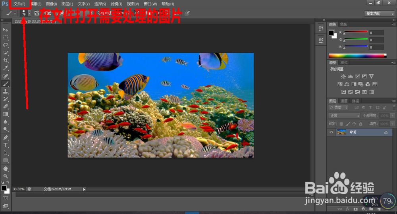Swap foreground and background colors
Viewport: 397px width, 214px height.
[x=8, y=182]
